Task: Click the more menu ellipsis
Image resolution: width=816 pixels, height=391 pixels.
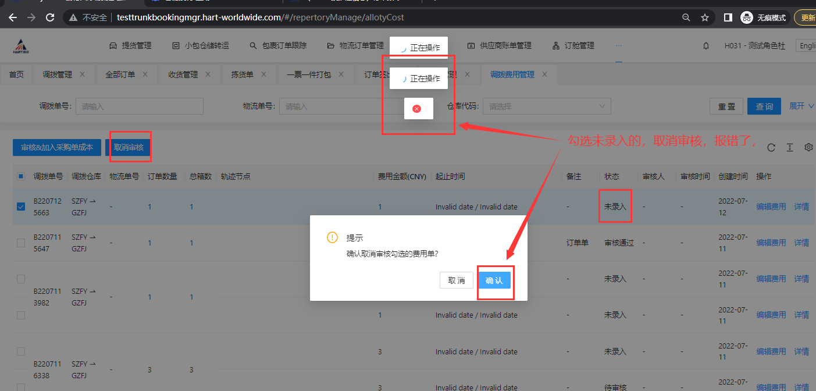Action: coord(619,45)
